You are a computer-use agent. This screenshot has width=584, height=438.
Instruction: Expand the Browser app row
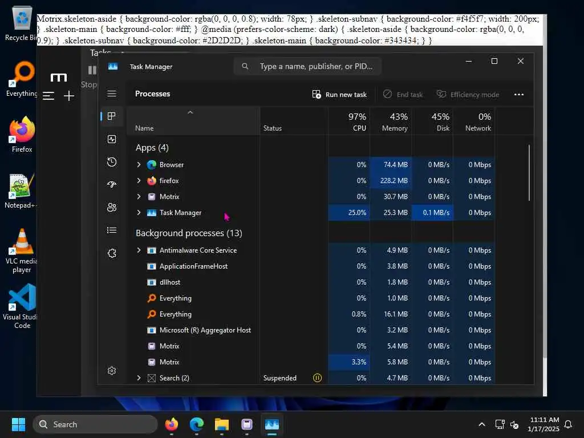[139, 165]
